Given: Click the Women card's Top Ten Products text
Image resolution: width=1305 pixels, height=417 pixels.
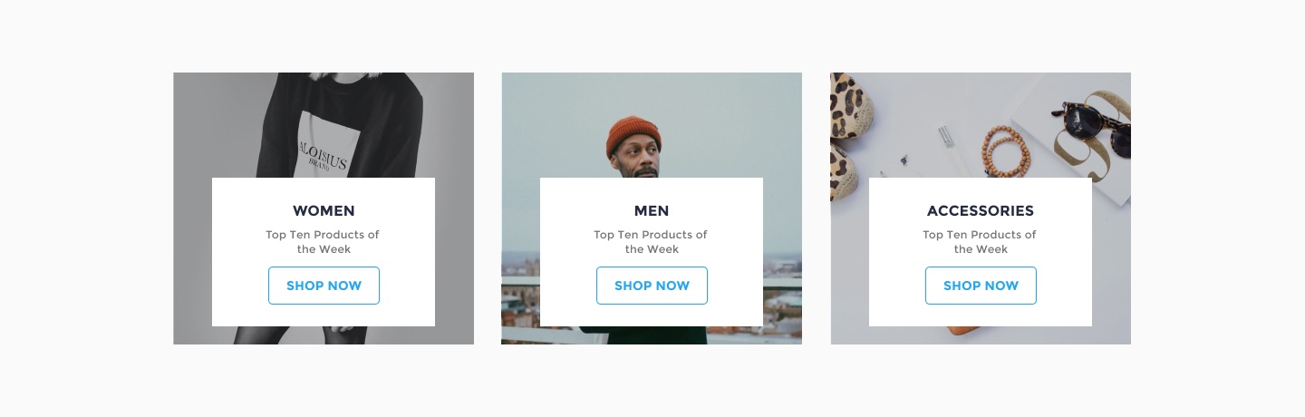Looking at the screenshot, I should pyautogui.click(x=323, y=242).
